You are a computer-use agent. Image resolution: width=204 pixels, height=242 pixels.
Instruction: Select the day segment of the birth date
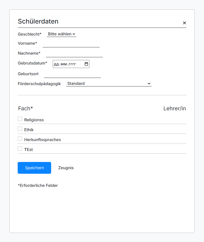[x=56, y=64]
